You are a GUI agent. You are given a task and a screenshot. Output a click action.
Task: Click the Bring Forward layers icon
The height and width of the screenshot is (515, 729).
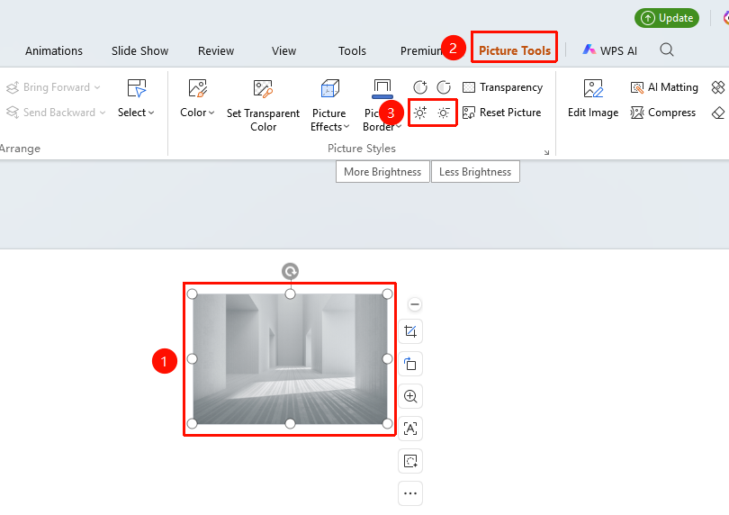13,87
